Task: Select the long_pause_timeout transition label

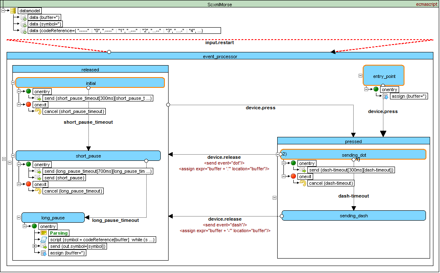Action: coord(115,220)
